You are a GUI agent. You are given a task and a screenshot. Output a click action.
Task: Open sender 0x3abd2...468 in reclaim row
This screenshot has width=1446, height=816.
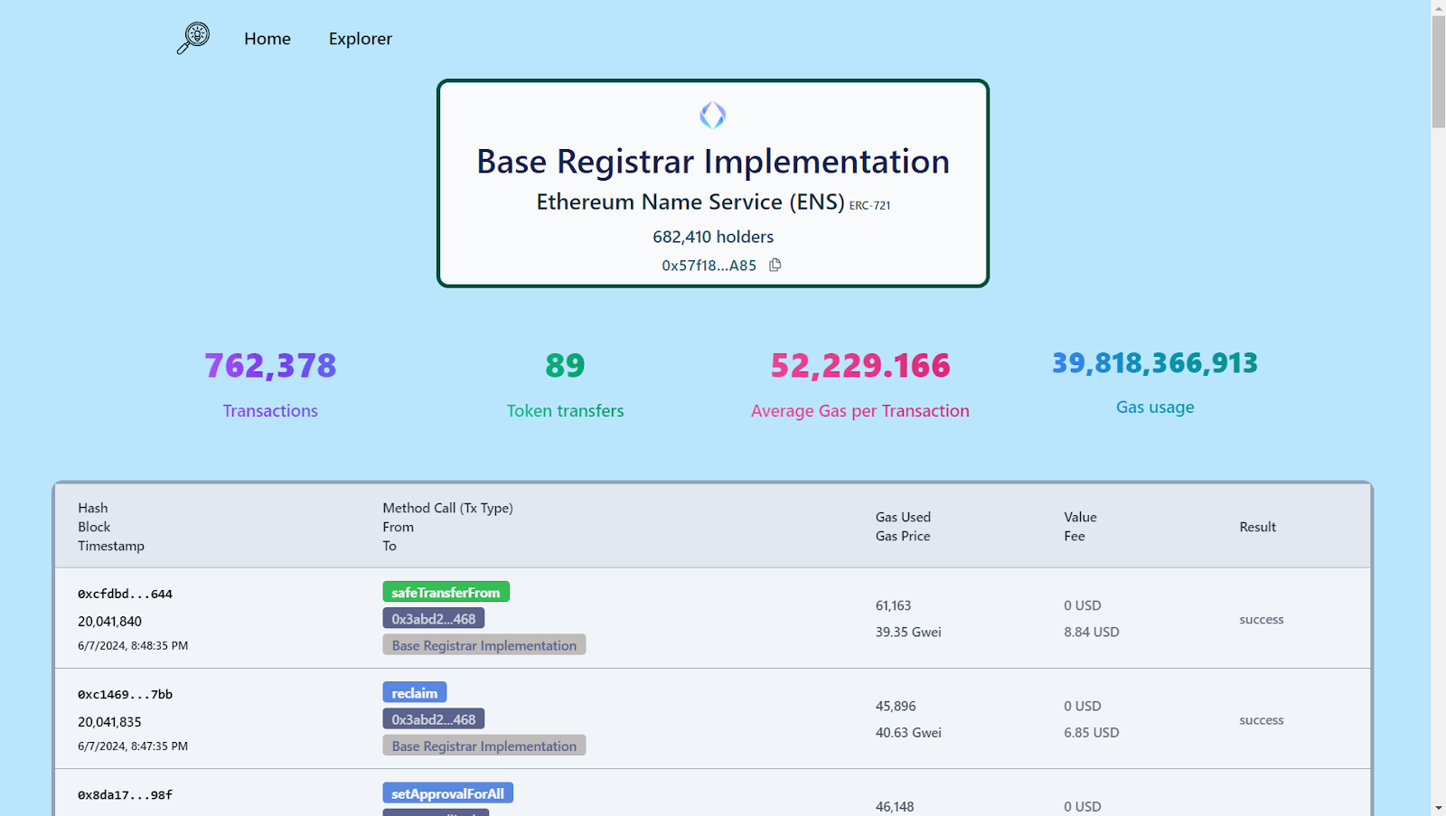click(434, 718)
